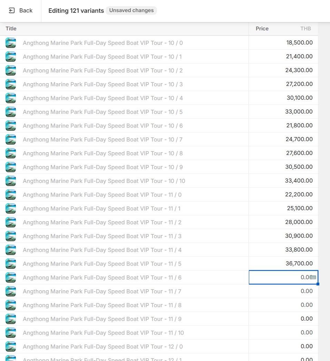Click the Unsaved changes badge
Screen dimensions: 330x361
click(x=131, y=11)
